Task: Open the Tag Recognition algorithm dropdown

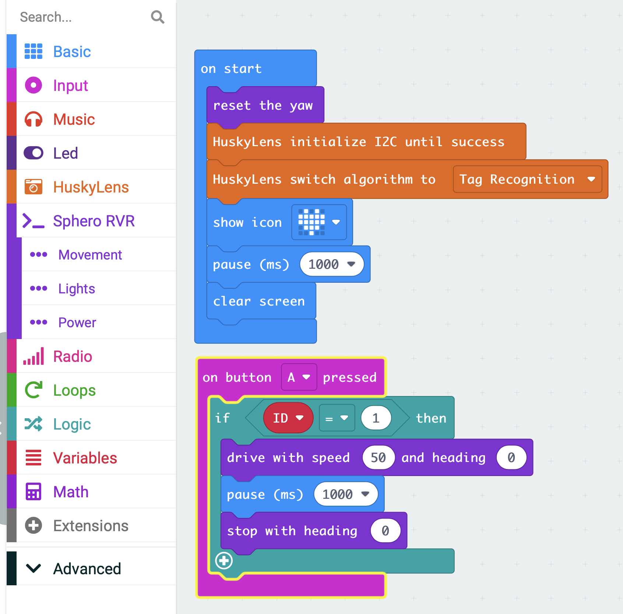Action: (527, 179)
